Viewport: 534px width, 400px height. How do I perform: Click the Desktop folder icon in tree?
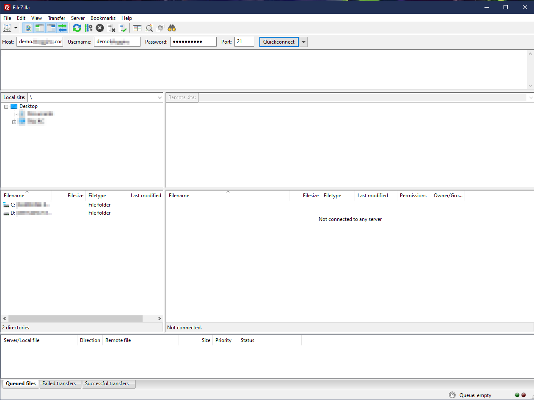[x=14, y=106]
